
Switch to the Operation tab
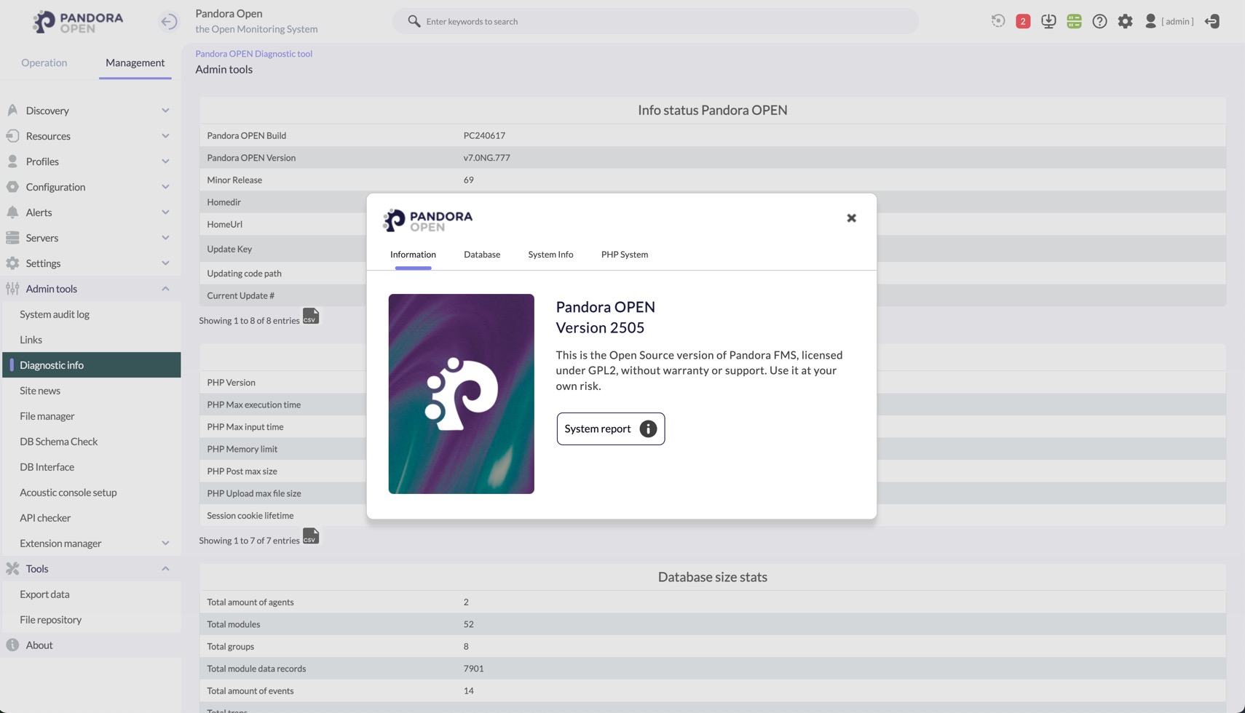[44, 63]
